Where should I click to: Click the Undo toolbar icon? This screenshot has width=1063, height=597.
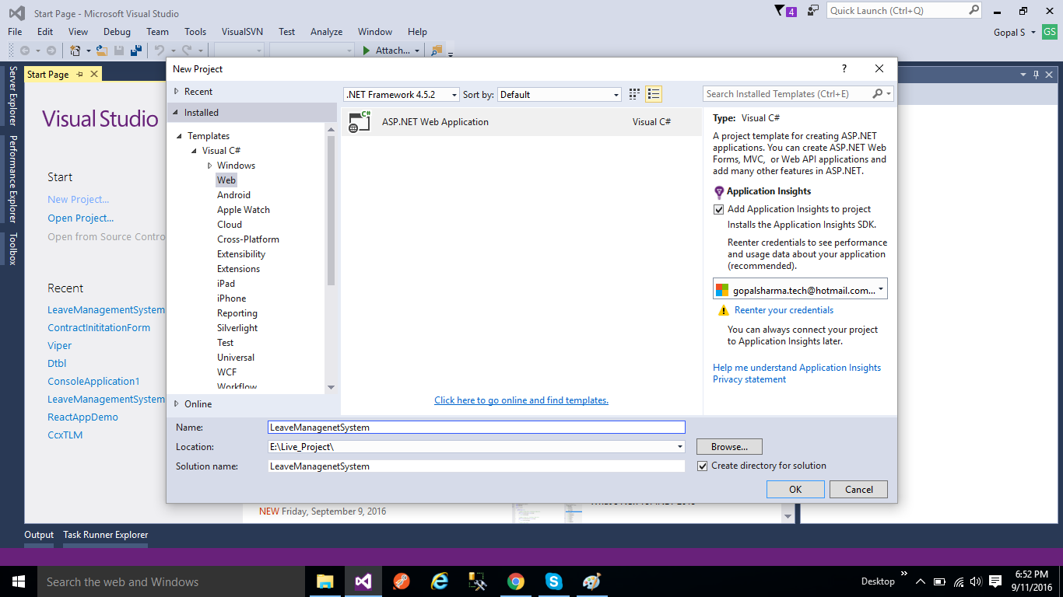159,51
